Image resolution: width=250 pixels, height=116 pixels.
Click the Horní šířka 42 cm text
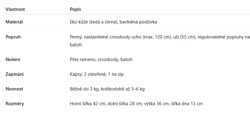coord(88,104)
